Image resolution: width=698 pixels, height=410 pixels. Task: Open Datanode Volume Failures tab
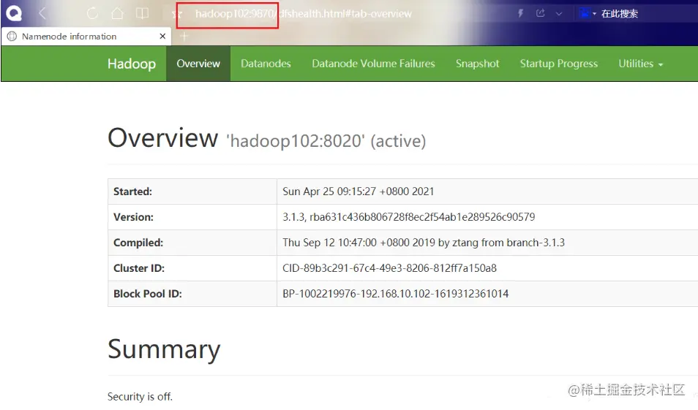pos(373,64)
